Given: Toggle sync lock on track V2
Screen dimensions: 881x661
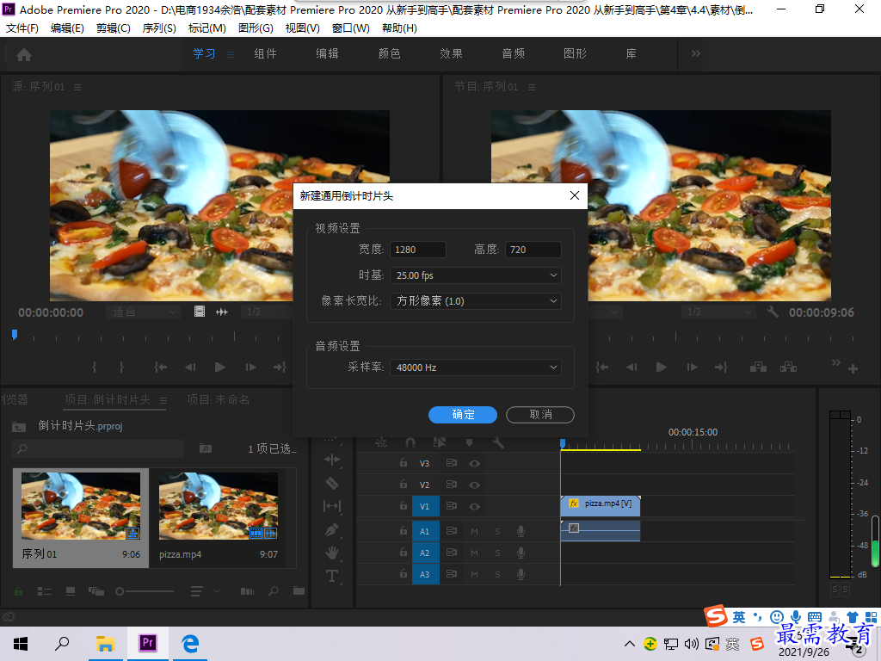Looking at the screenshot, I should 451,485.
